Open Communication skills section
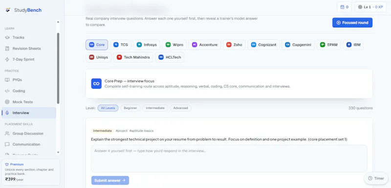 29,144
